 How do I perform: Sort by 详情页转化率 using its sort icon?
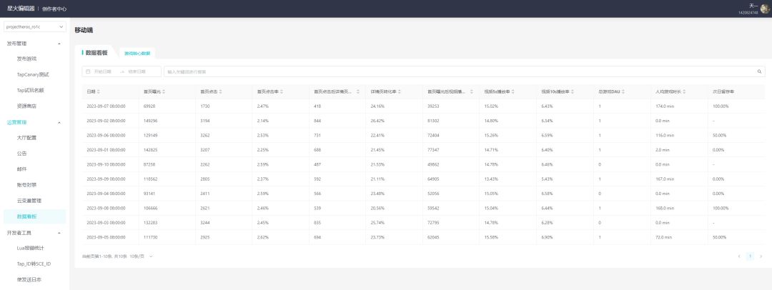[x=400, y=91]
